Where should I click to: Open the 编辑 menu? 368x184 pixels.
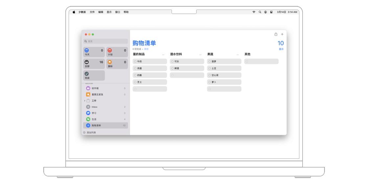coord(101,12)
